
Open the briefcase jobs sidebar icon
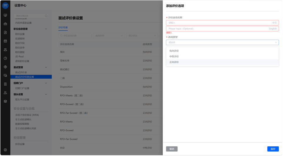(5, 24)
